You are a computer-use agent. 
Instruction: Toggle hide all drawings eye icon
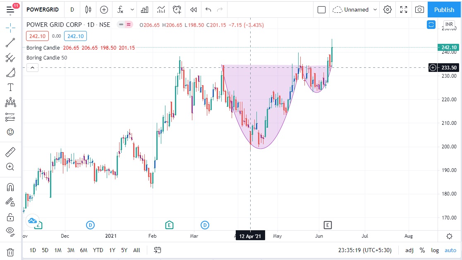coord(10,231)
